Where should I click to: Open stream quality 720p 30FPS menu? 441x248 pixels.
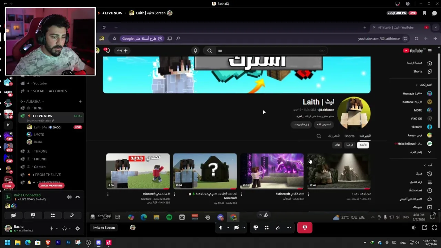pyautogui.click(x=397, y=13)
